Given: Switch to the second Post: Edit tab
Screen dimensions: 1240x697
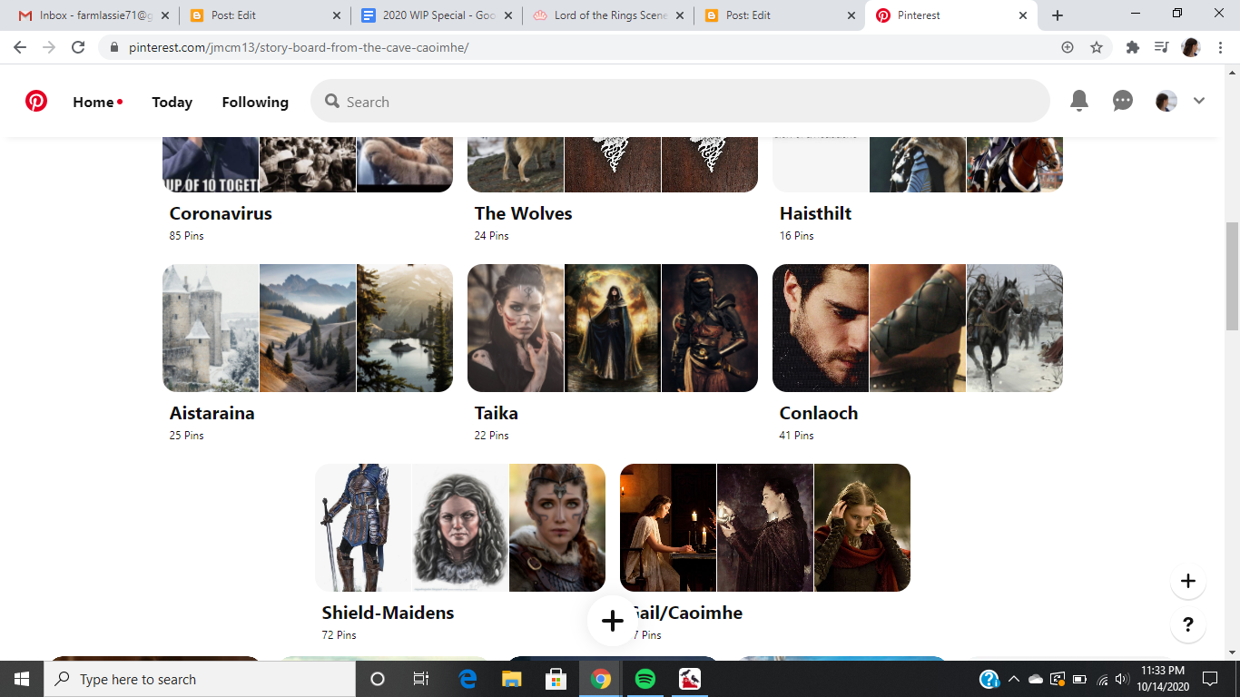Looking at the screenshot, I should click(x=779, y=15).
